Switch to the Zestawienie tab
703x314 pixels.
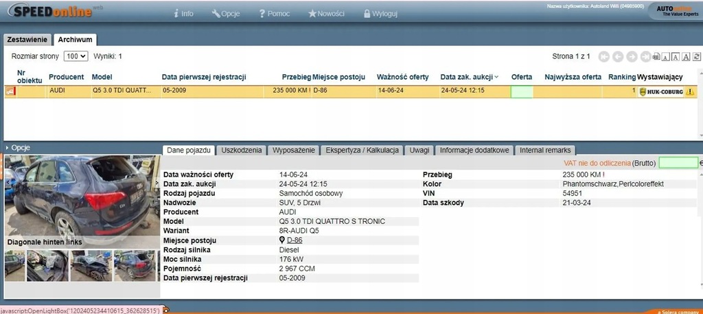click(x=27, y=40)
